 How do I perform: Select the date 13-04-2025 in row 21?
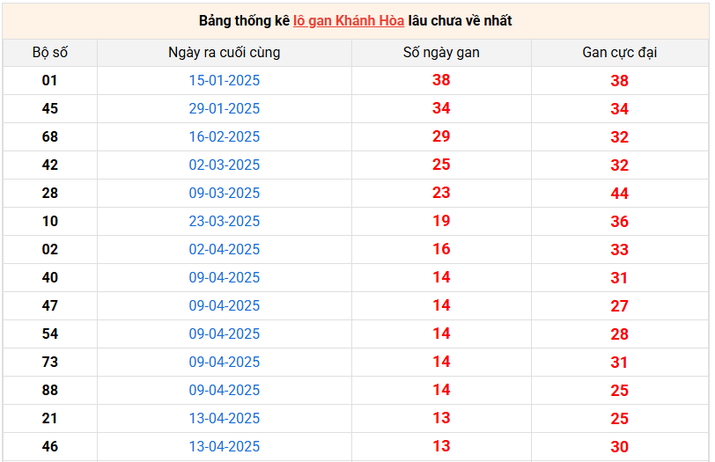click(225, 418)
